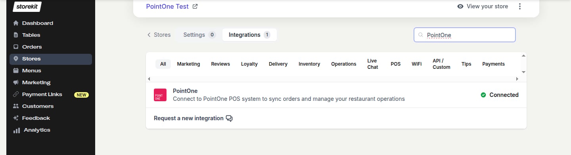Filter integrations by Tips

click(x=466, y=64)
